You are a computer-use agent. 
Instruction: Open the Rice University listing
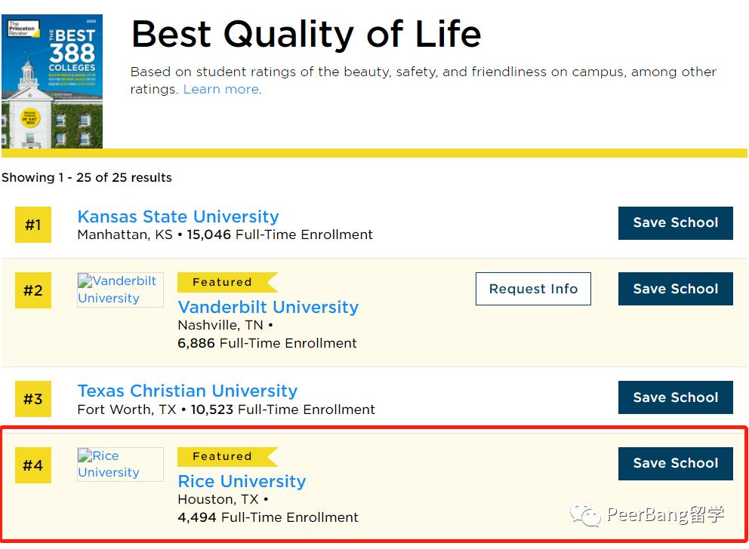[242, 482]
